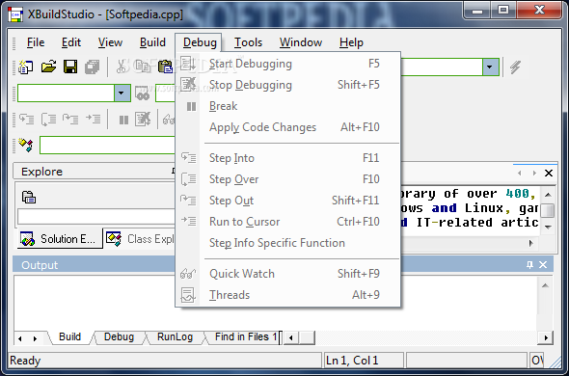Open the View menu

click(110, 42)
